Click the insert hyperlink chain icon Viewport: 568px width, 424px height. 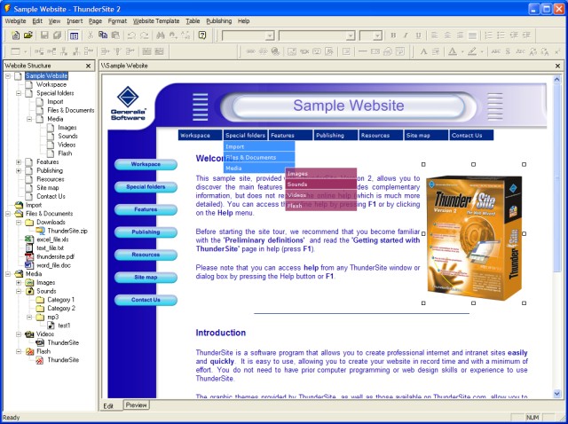coord(250,51)
